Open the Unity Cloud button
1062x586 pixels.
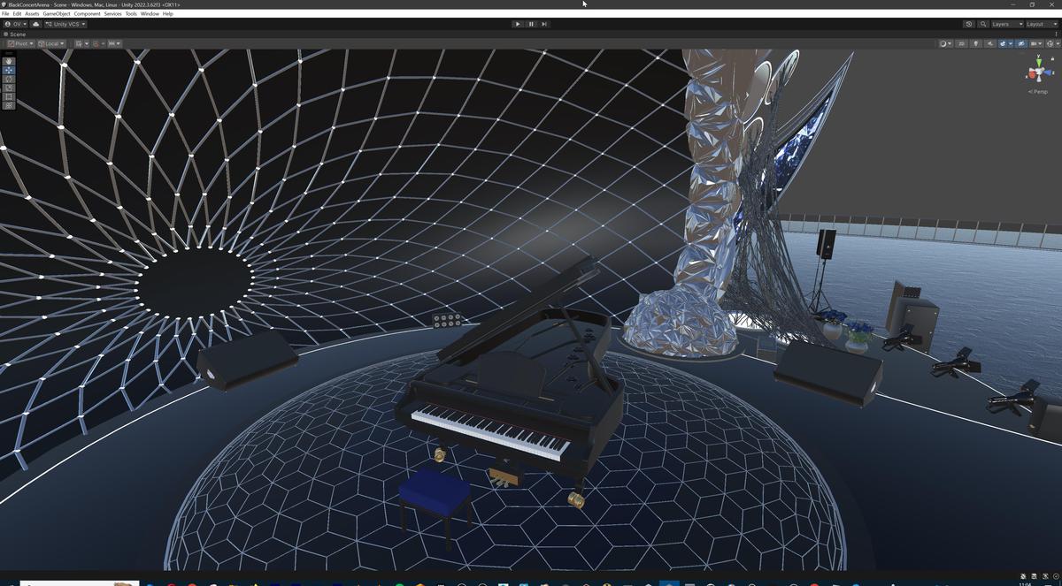coord(35,24)
